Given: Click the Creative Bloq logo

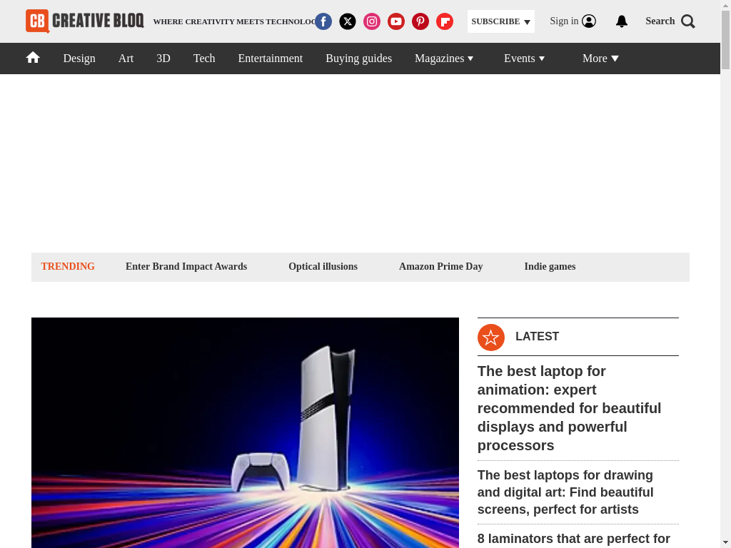Looking at the screenshot, I should point(85,21).
